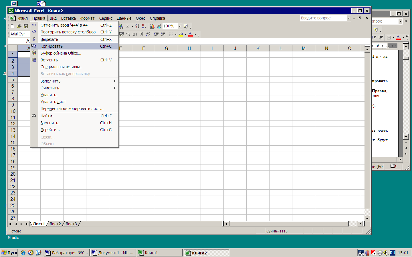The image size is (412, 257).
Task: Open the 'Введите вопрос' dropdown arrow
Action: coord(349,18)
